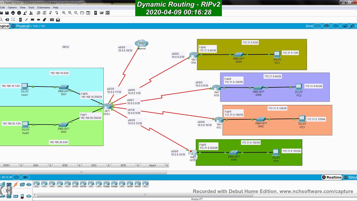Select the Delete tool icon
Image resolution: width=357 pixels, height=201 pixels.
pos(7,20)
